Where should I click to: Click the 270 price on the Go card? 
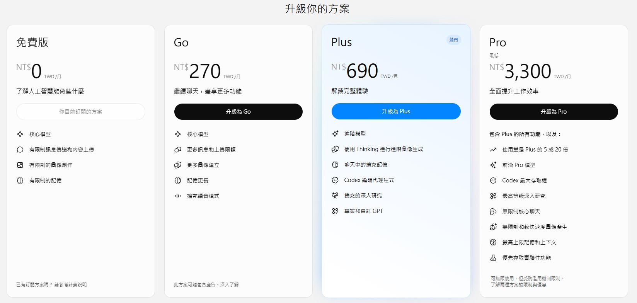205,71
